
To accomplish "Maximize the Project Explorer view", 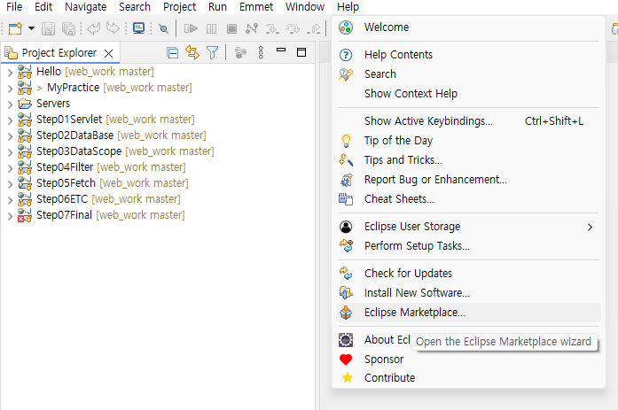I will click(x=301, y=52).
